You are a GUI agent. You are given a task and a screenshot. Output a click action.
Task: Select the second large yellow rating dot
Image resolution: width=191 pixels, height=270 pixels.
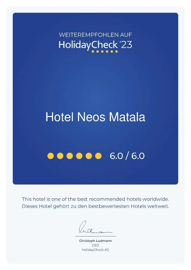pyautogui.click(x=60, y=156)
